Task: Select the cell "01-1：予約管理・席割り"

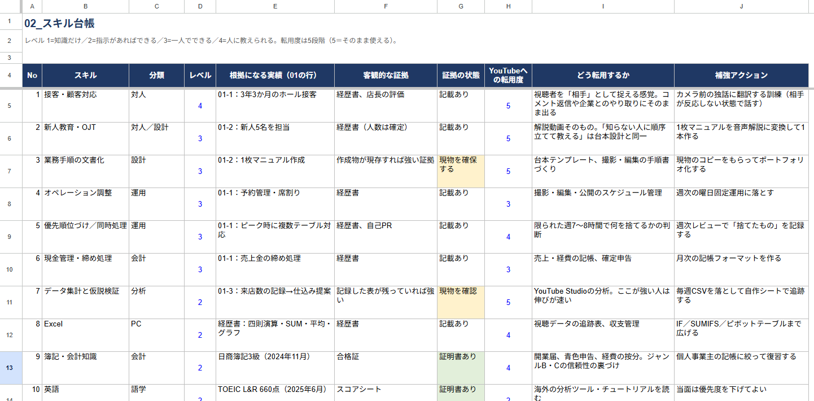Action: [x=275, y=204]
